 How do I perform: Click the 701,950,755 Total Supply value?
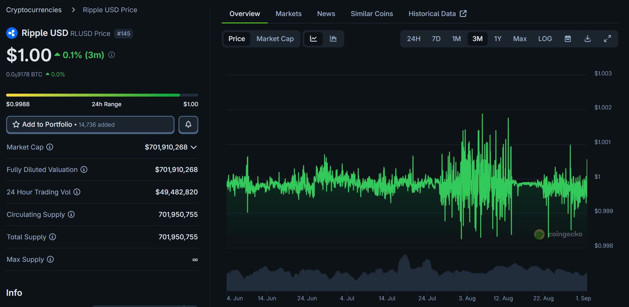click(178, 237)
